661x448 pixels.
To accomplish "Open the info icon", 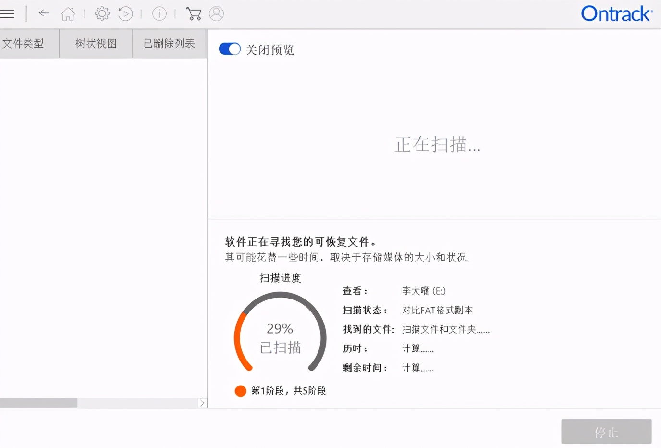I will [159, 13].
